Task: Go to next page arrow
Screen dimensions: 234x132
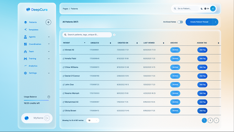Action: (216, 120)
